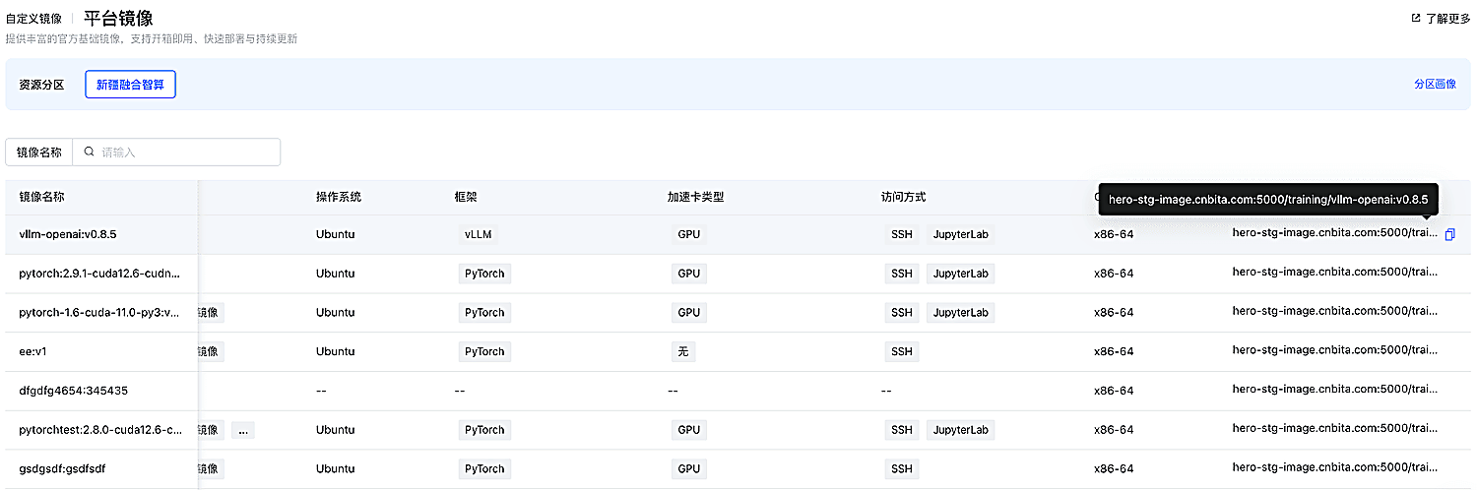
Task: Select the dfgdfg4654:345435 image name
Action: (74, 391)
